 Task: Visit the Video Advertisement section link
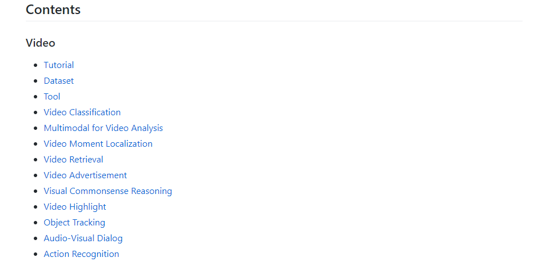click(85, 175)
